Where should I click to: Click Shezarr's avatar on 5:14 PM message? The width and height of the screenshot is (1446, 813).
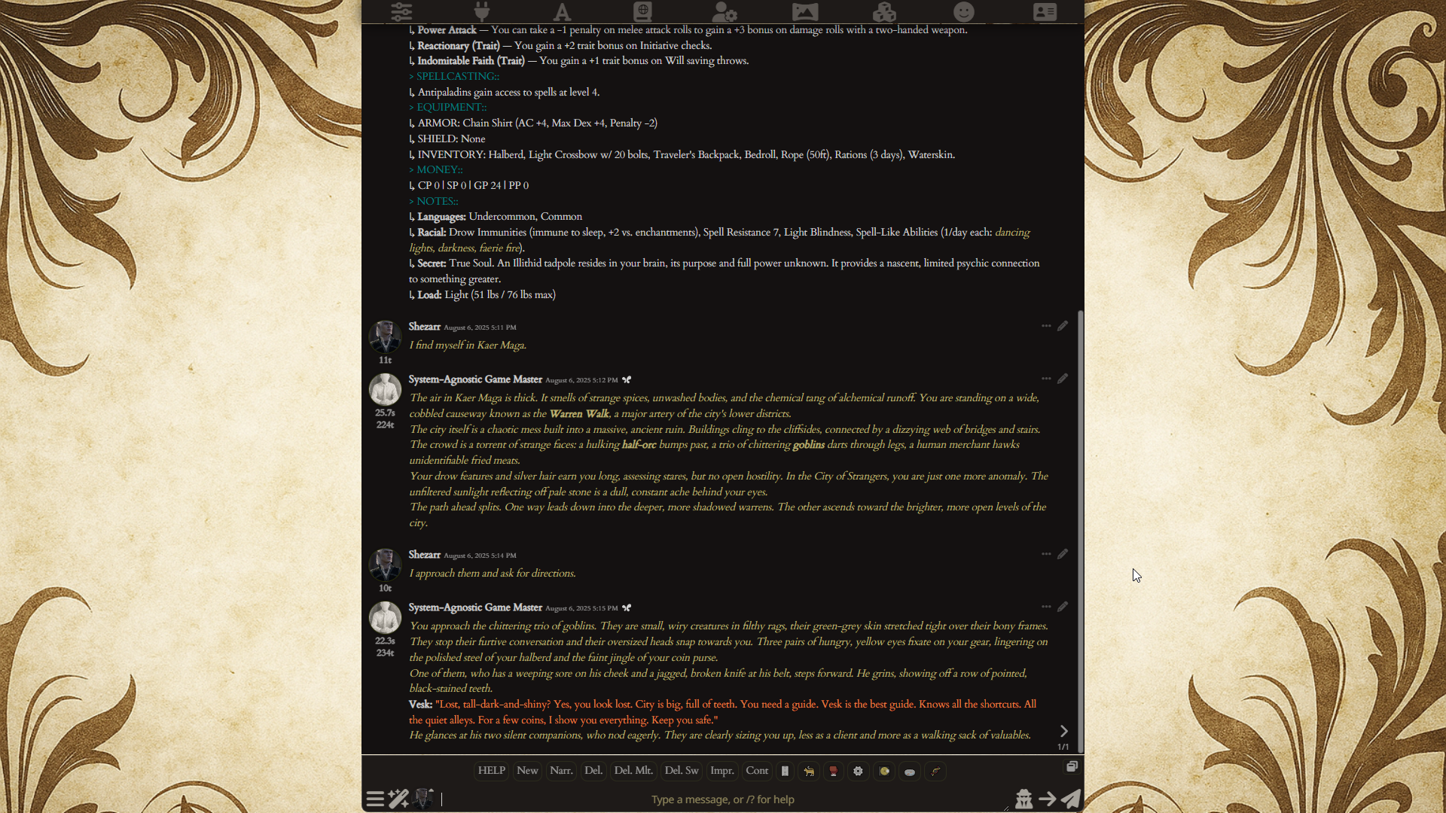click(385, 565)
